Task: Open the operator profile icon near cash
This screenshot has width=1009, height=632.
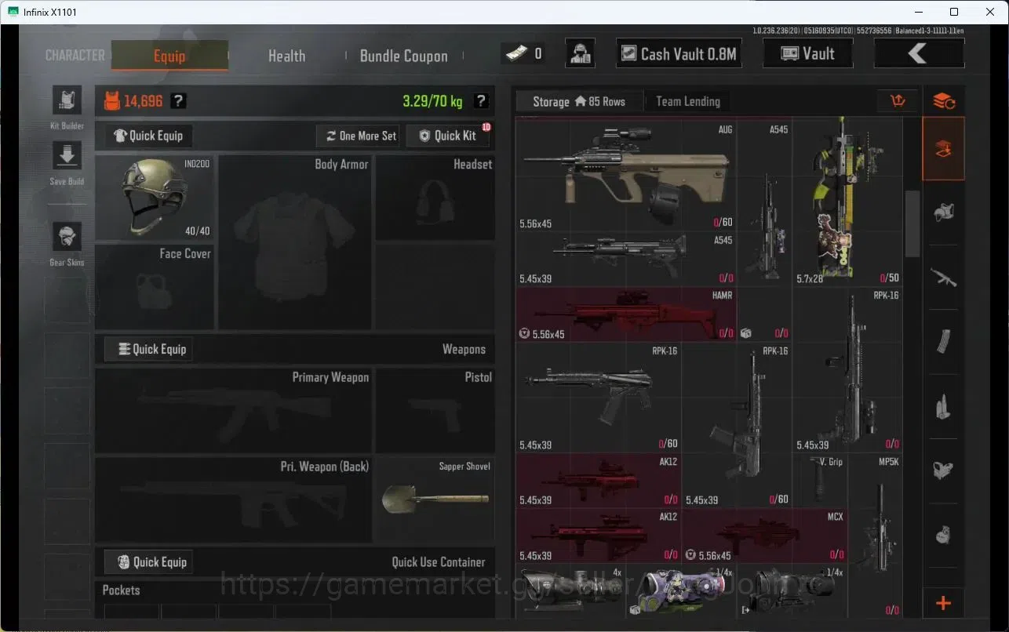Action: coord(580,53)
